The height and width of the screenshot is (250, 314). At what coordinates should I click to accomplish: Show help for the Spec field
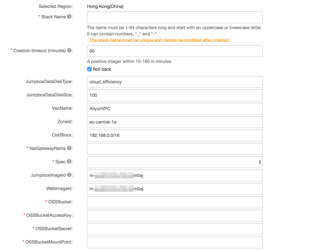tap(69, 162)
